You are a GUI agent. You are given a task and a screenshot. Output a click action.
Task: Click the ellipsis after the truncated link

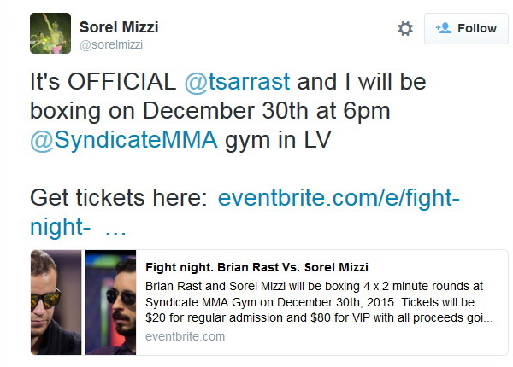coord(115,232)
